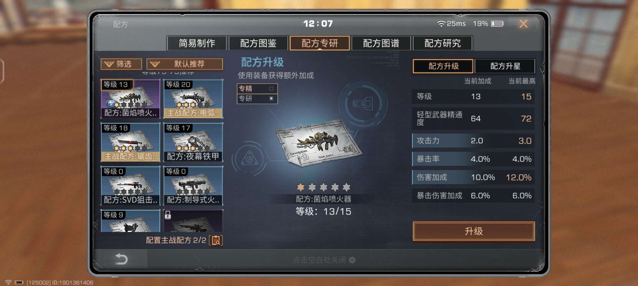638x286 pixels.
Task: Check the 专精 checkbox
Action: (271, 88)
